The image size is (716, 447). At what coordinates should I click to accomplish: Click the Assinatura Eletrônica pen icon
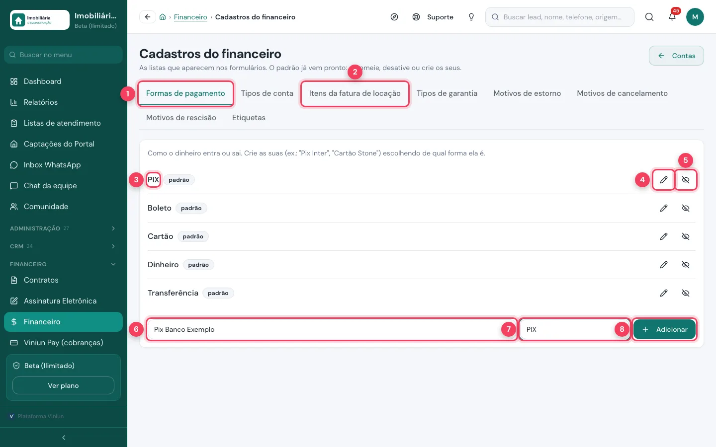pos(14,301)
